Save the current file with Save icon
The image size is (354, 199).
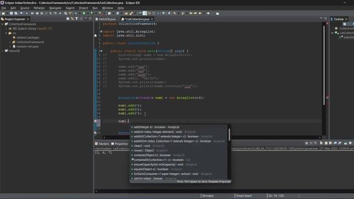(x=11, y=13)
